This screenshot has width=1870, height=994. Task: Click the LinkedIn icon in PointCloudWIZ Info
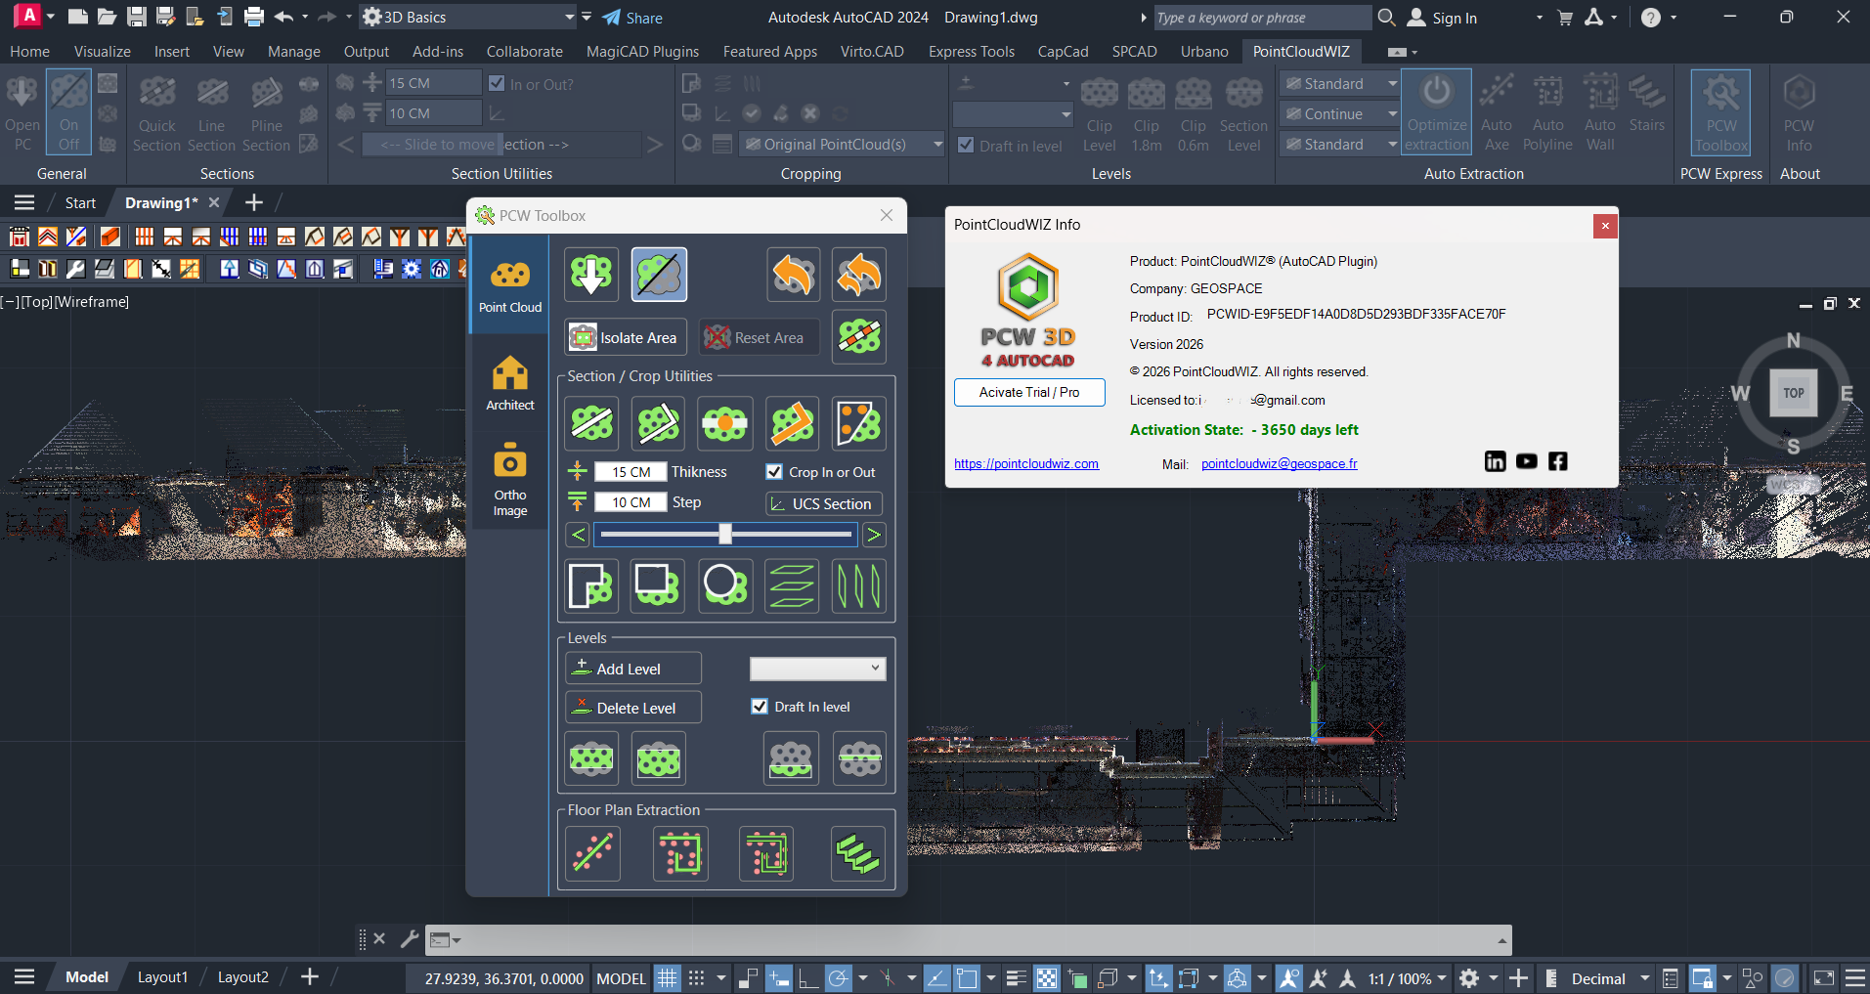coord(1495,461)
